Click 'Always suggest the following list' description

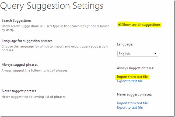35,70
